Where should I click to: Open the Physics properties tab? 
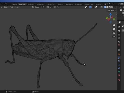(119, 65)
